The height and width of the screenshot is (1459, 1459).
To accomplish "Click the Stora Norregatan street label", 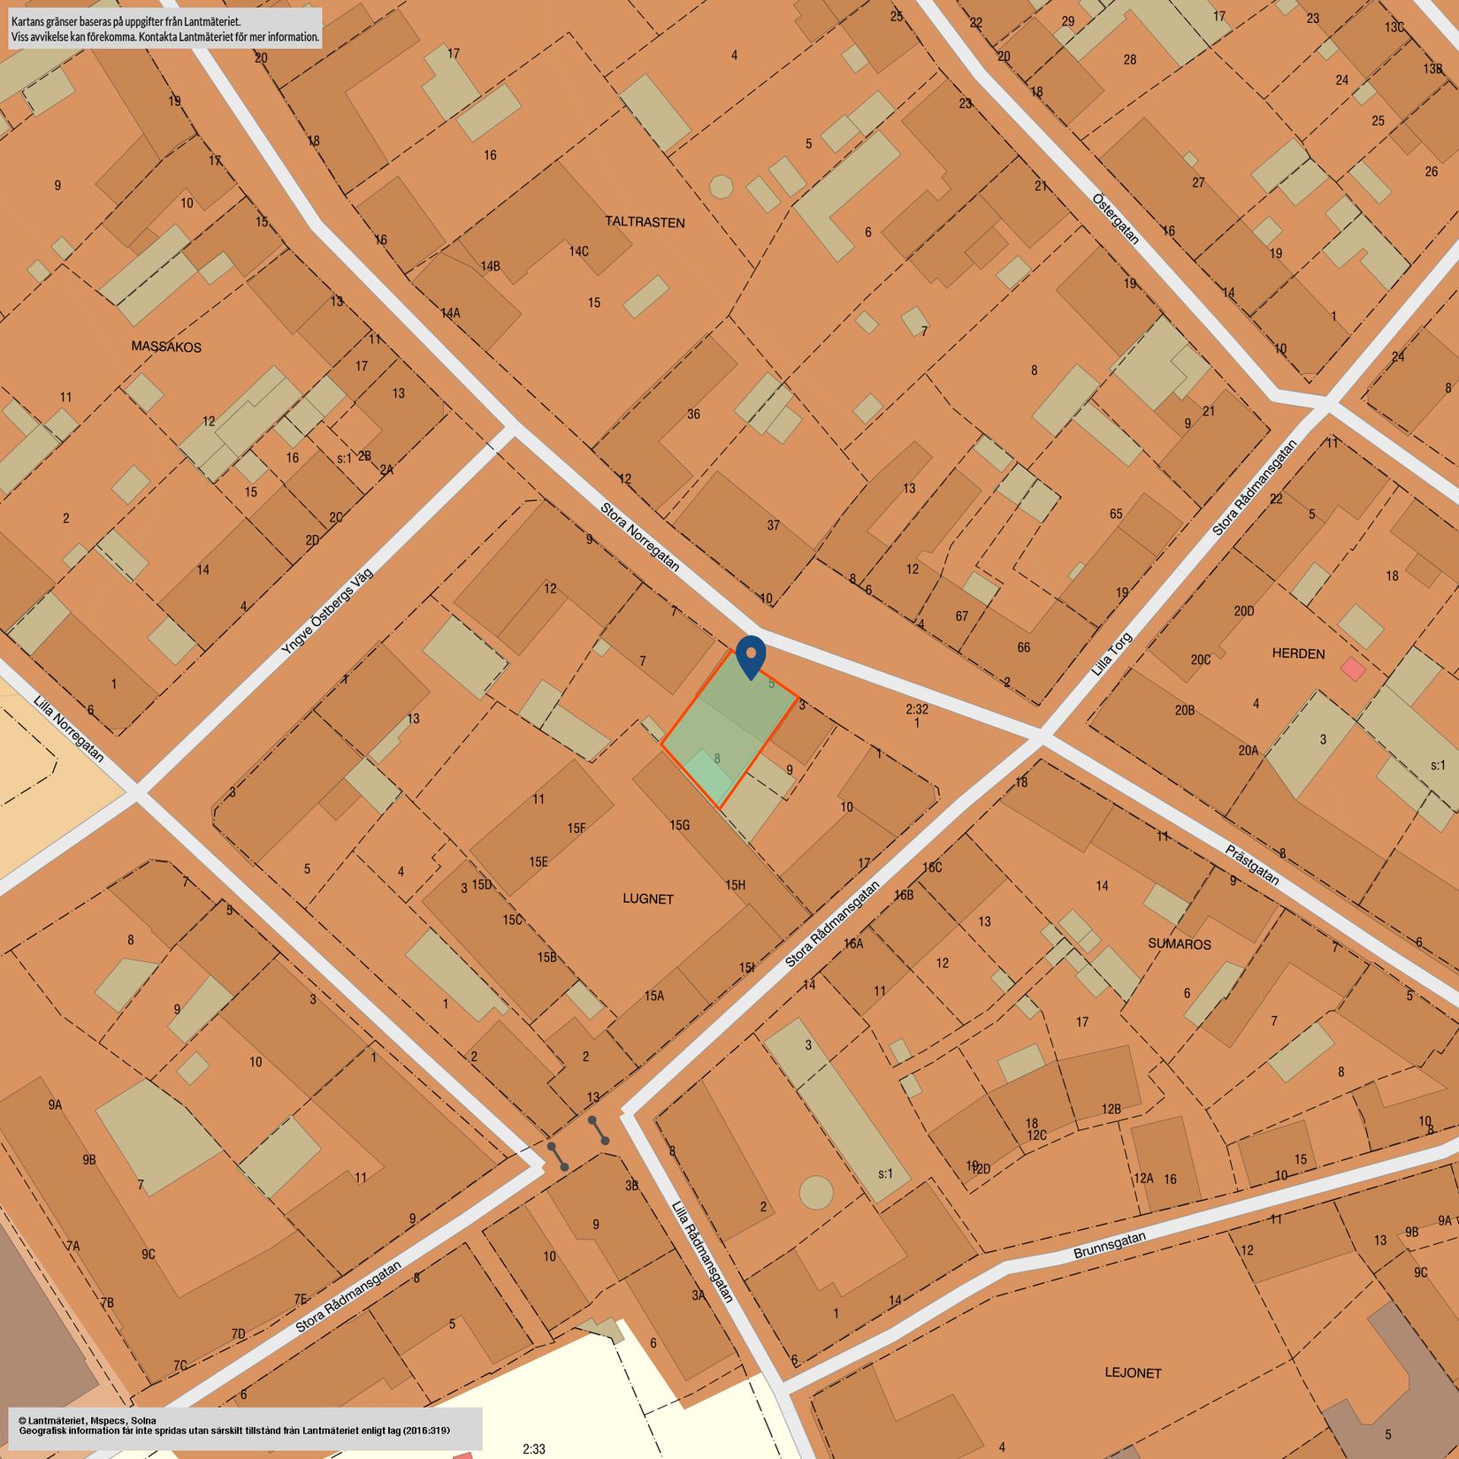I will [x=639, y=537].
